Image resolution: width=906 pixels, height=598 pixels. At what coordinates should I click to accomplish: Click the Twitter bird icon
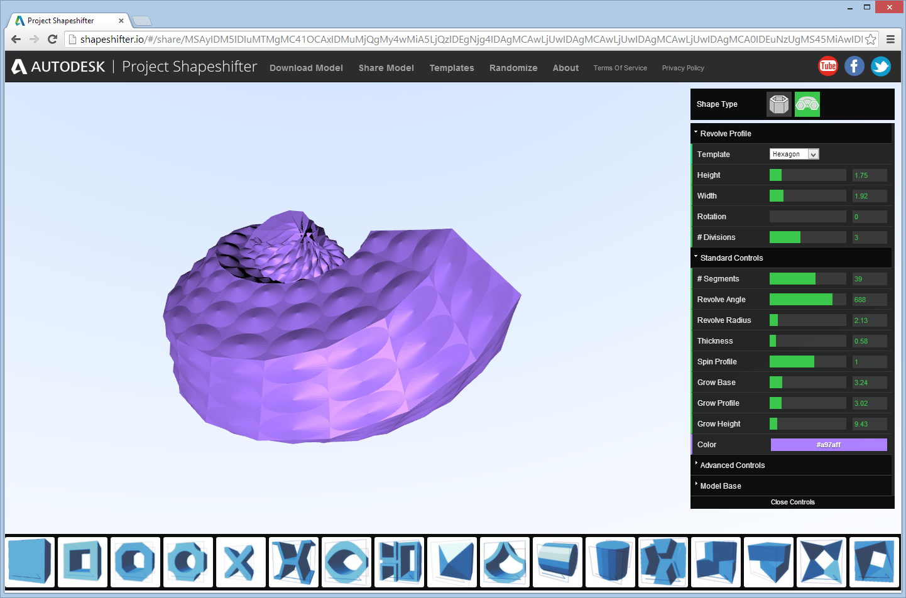(881, 66)
